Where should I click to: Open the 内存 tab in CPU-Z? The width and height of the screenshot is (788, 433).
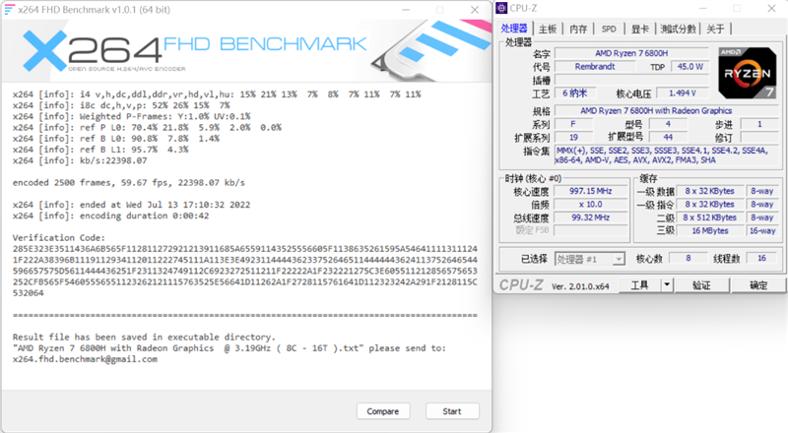[x=578, y=29]
